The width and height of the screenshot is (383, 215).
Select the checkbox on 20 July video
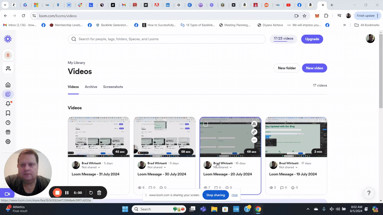pyautogui.click(x=206, y=124)
